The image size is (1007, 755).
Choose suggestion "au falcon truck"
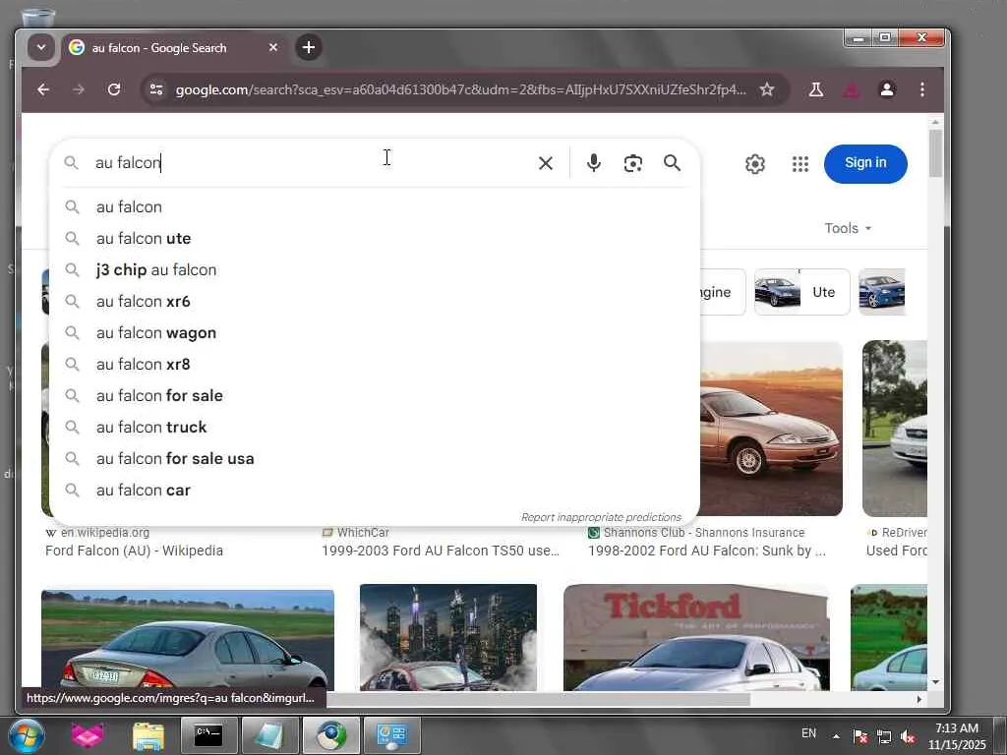pyautogui.click(x=375, y=428)
